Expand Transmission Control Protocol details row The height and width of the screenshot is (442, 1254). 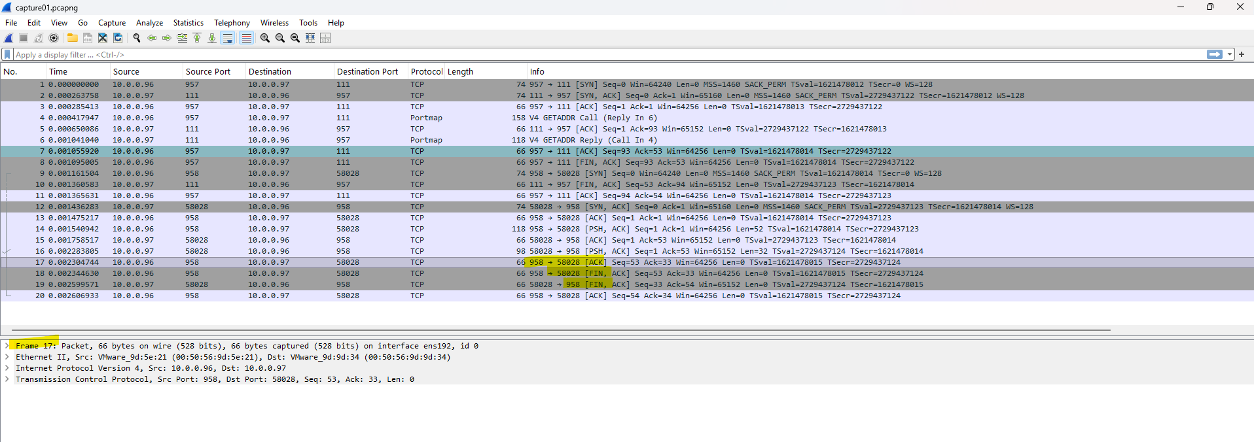7,379
